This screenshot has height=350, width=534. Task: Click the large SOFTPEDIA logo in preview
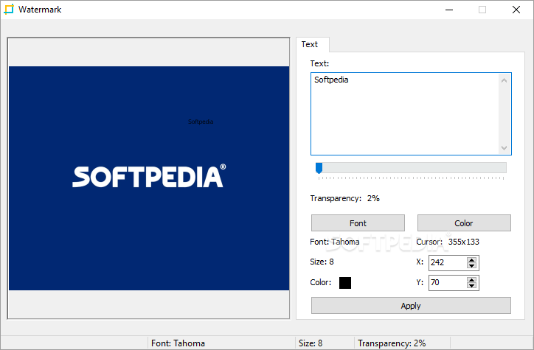(149, 176)
